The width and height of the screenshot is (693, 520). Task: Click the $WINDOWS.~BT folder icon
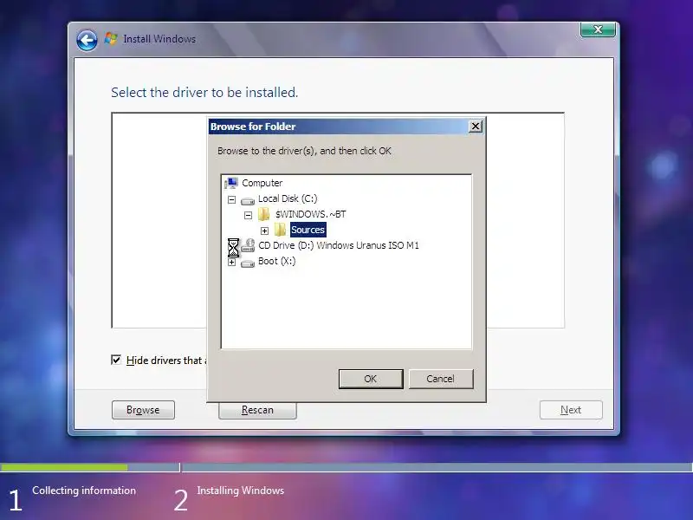click(x=264, y=214)
